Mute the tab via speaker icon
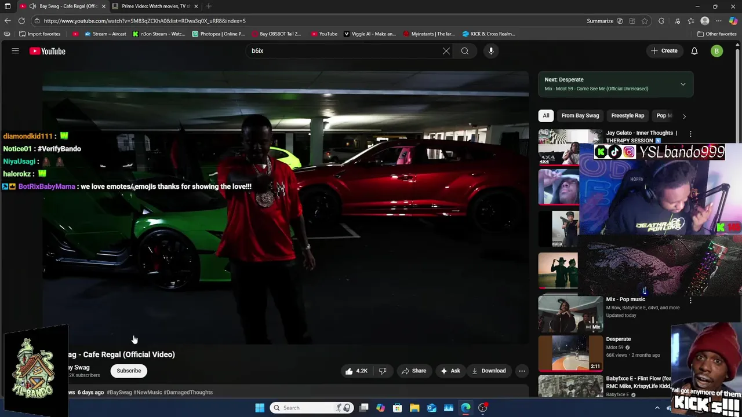This screenshot has height=417, width=742. click(33, 6)
